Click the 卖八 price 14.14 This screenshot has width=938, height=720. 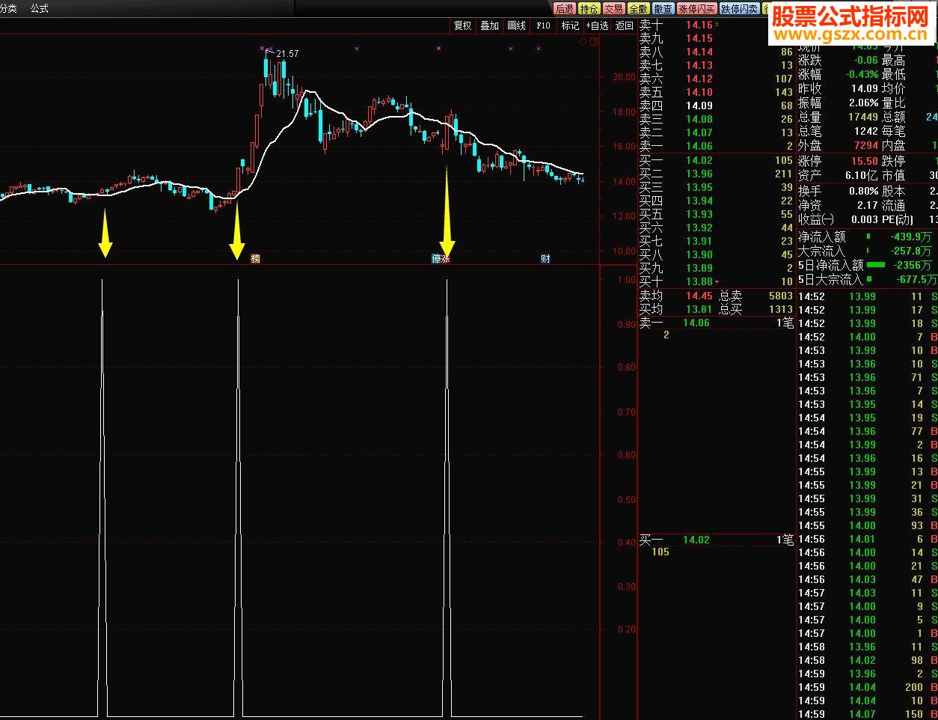[699, 52]
